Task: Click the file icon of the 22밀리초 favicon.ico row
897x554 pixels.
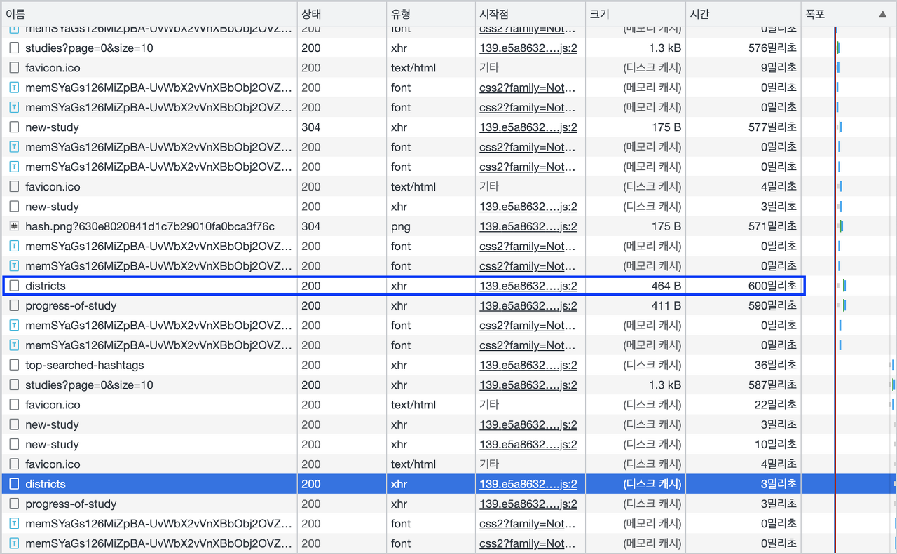Action: click(14, 405)
